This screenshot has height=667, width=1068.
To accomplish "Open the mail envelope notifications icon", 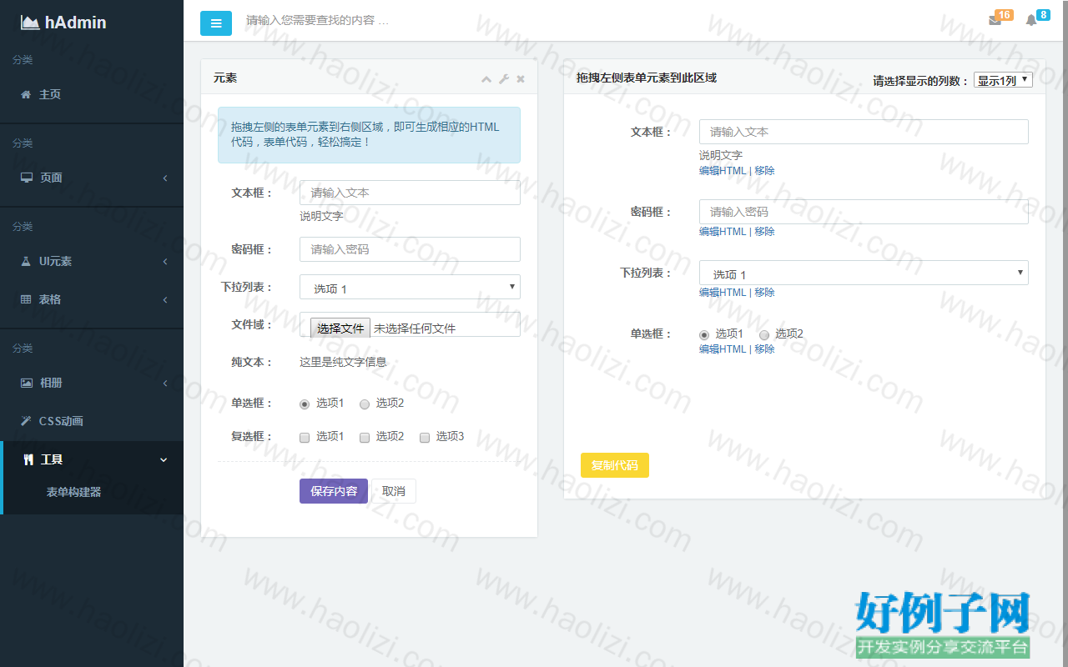I will [x=995, y=20].
